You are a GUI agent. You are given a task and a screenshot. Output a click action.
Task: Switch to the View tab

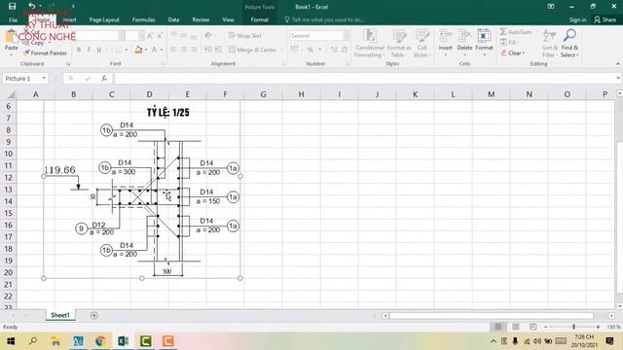click(228, 19)
